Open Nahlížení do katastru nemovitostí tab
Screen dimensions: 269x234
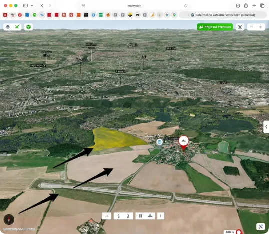223,15
